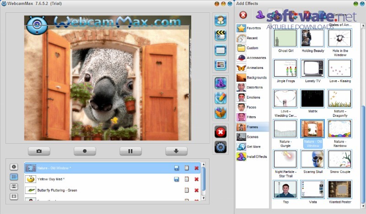366x214 pixels.
Task: Apply the Lonely TV frame
Action: pyautogui.click(x=312, y=68)
